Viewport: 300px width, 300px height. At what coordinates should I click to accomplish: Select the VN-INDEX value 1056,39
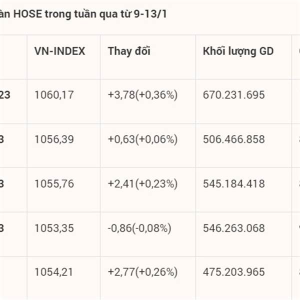click(54, 139)
